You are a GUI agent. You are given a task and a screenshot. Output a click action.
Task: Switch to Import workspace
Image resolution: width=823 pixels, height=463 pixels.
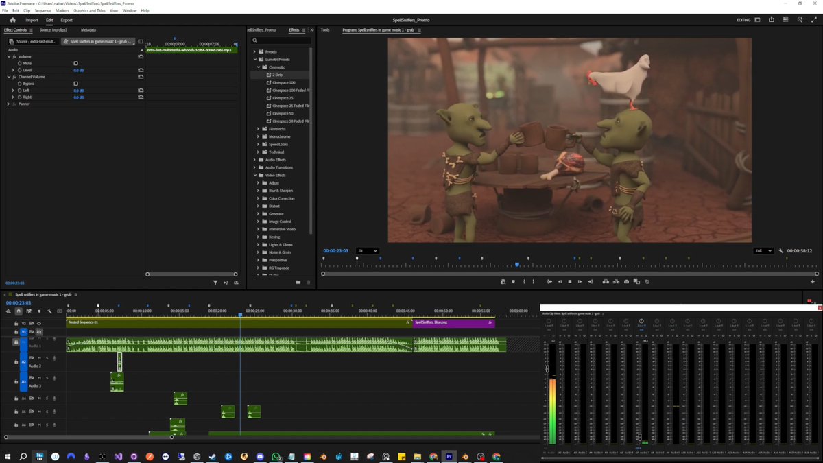point(32,20)
